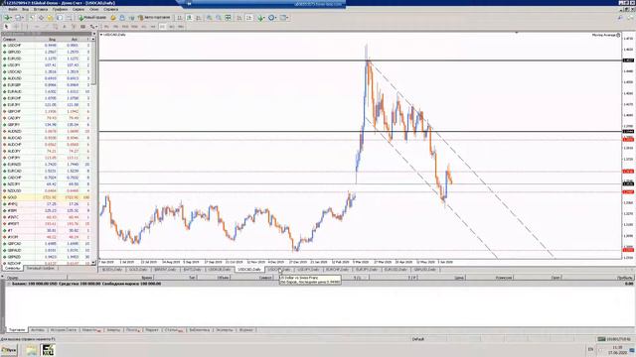Viewport: 636px width, 357px height.
Task: Toggle the Data Window icon
Action: (41, 18)
